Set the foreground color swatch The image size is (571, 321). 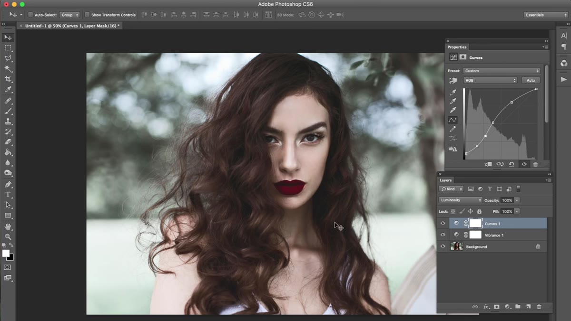pyautogui.click(x=6, y=253)
